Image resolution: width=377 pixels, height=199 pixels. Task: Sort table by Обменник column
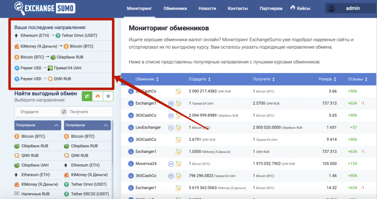point(147,79)
